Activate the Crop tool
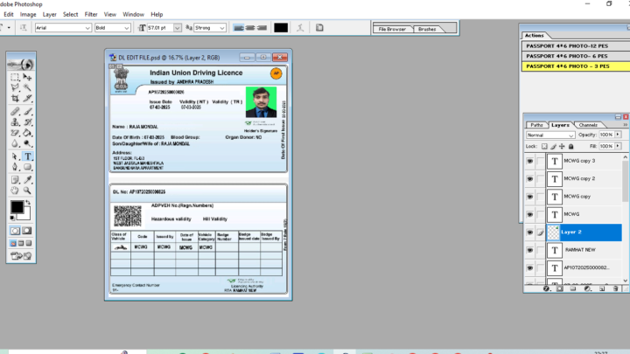Image resolution: width=630 pixels, height=354 pixels. pos(15,98)
